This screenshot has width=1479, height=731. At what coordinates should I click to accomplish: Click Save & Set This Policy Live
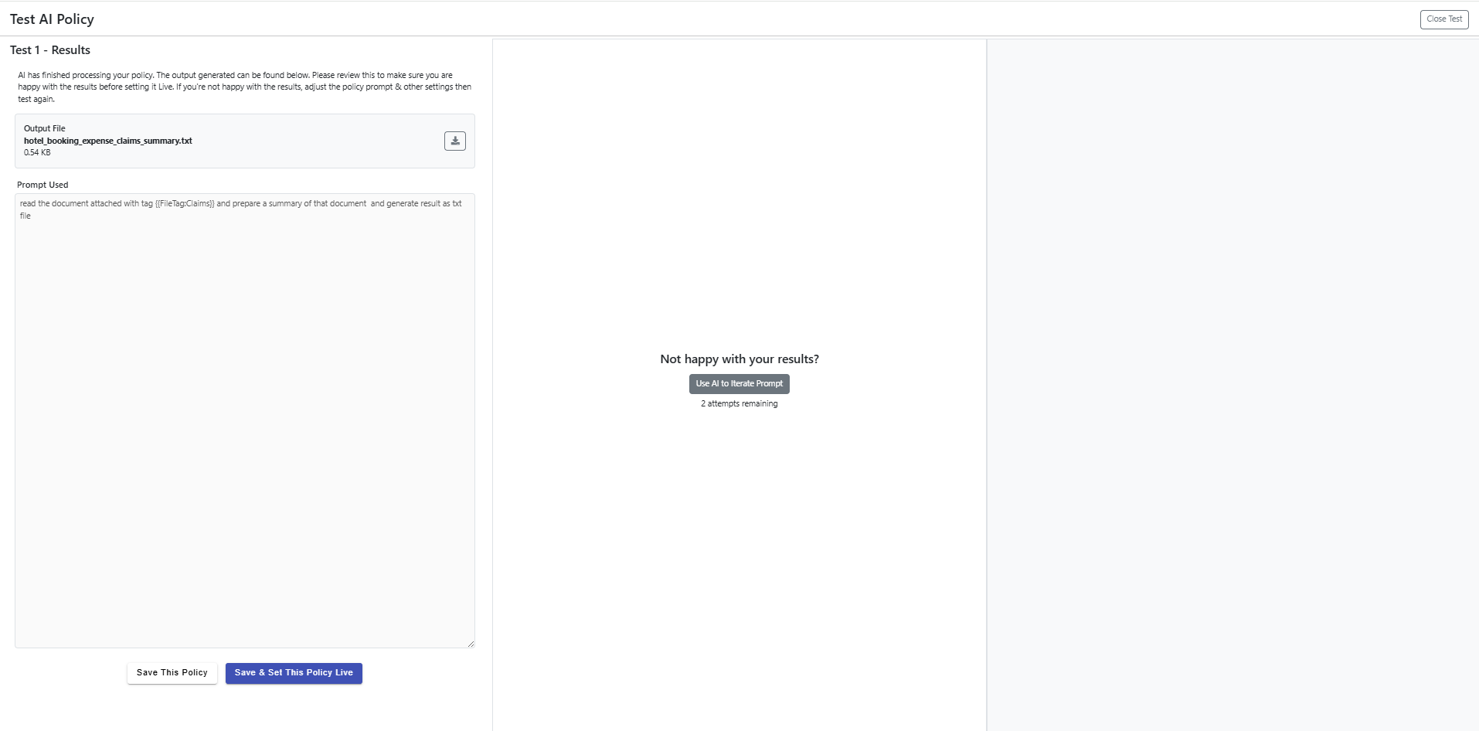[x=294, y=673]
